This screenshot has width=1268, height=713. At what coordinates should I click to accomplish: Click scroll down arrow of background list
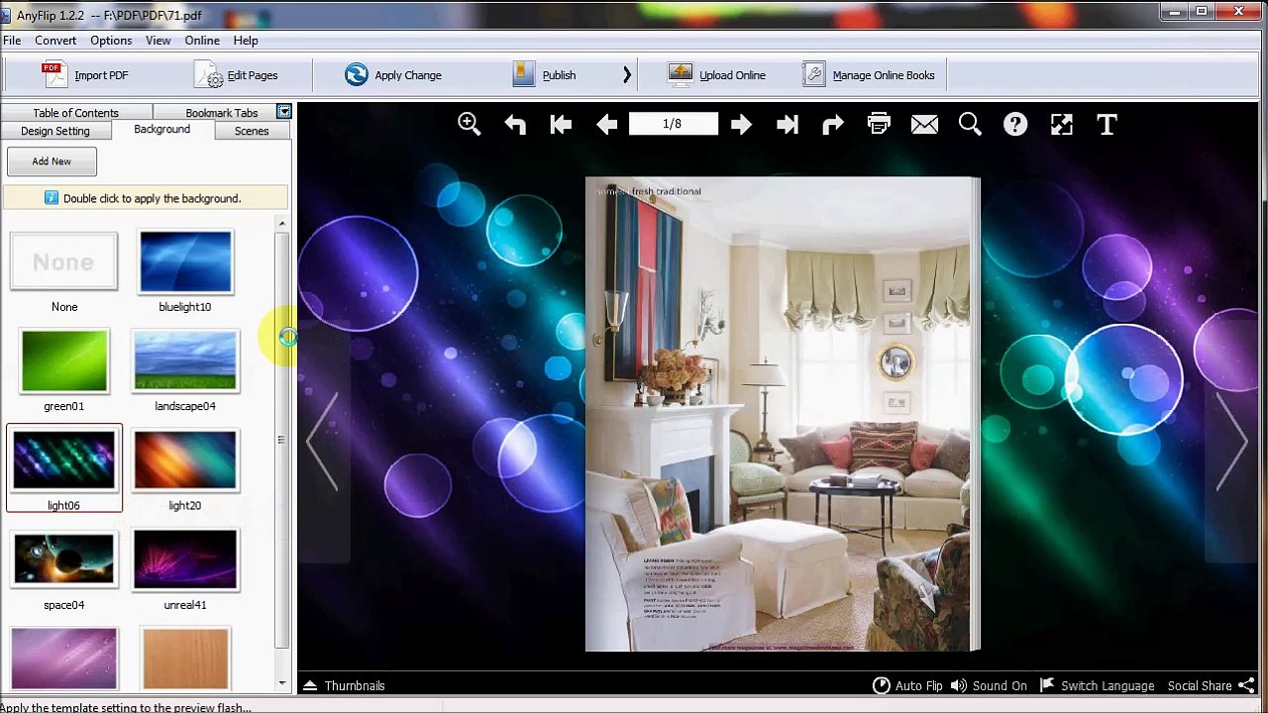(282, 683)
